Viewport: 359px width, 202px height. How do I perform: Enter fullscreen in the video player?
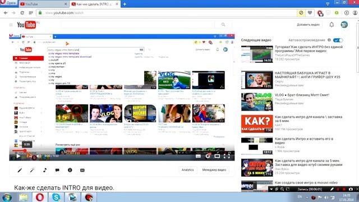click(x=227, y=156)
